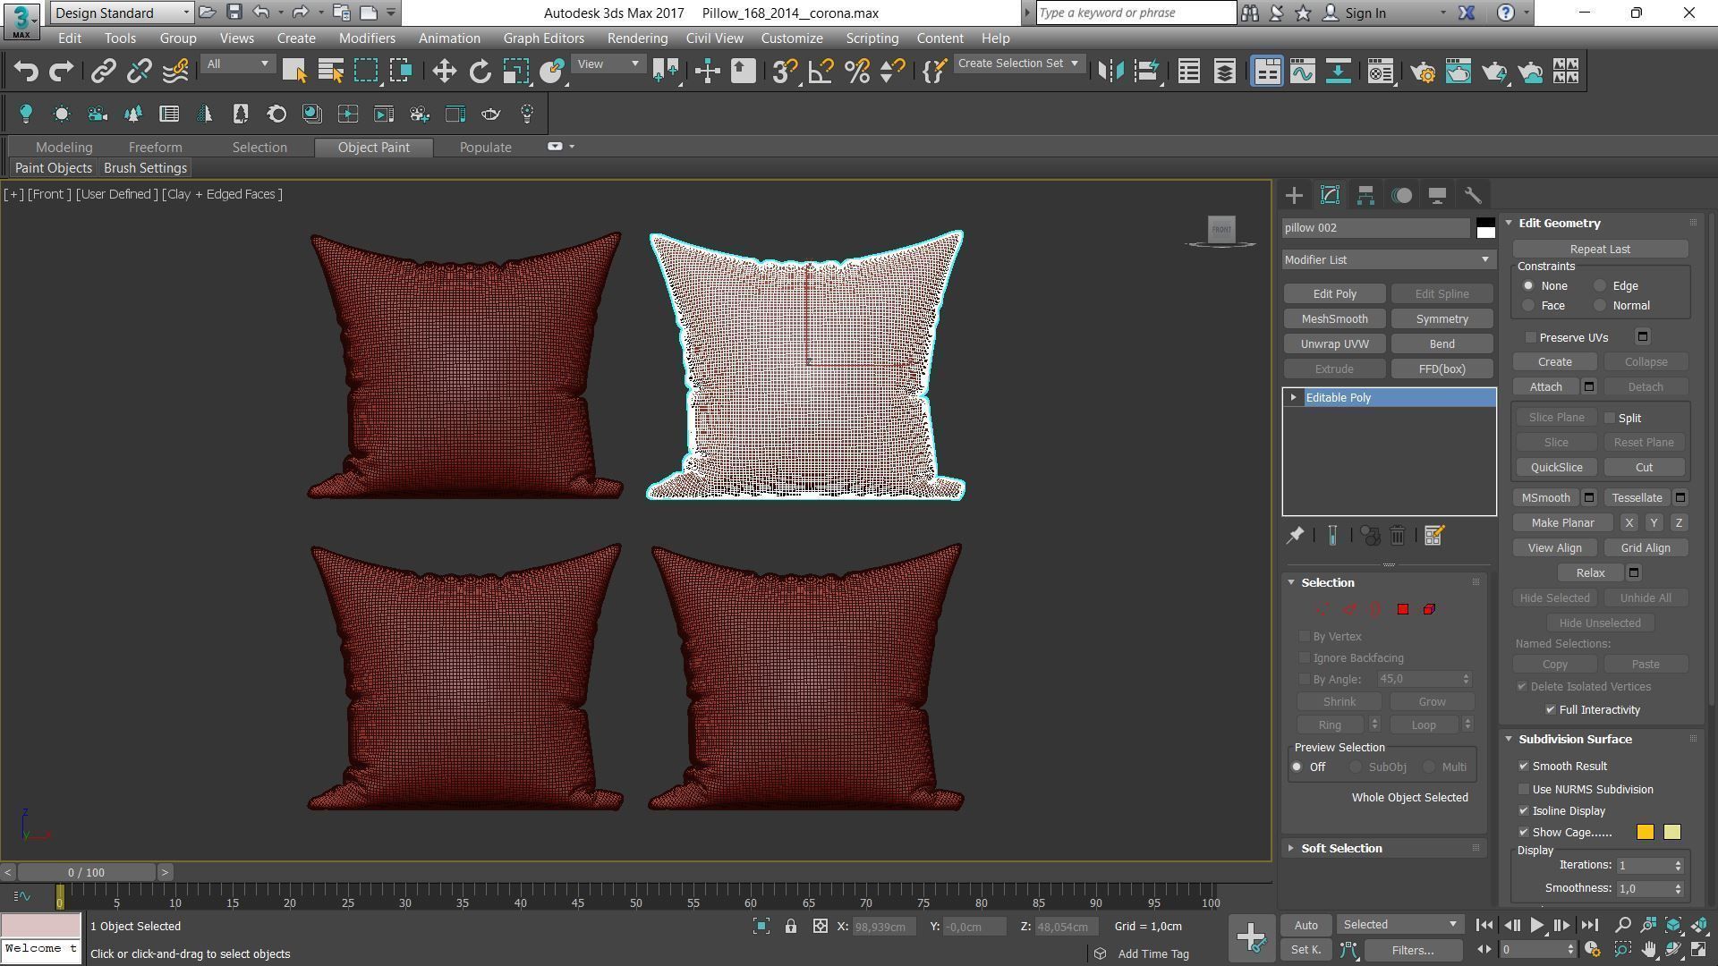Toggle 3D Snaps icon
The height and width of the screenshot is (966, 1718).
click(785, 72)
